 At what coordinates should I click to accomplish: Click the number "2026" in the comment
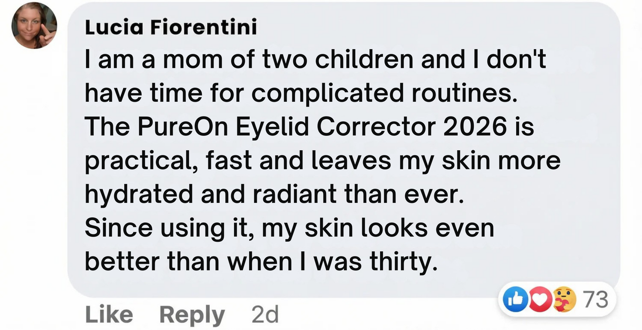[x=475, y=126]
